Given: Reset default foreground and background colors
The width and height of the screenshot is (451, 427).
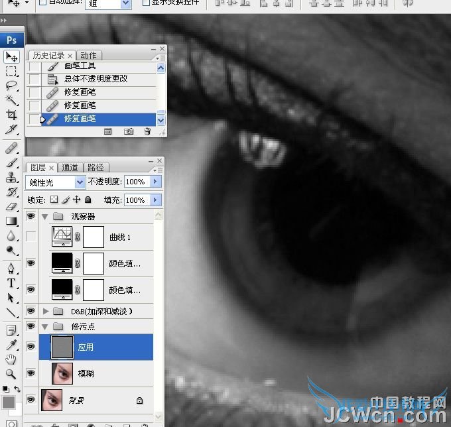Looking at the screenshot, I should (x=6, y=389).
